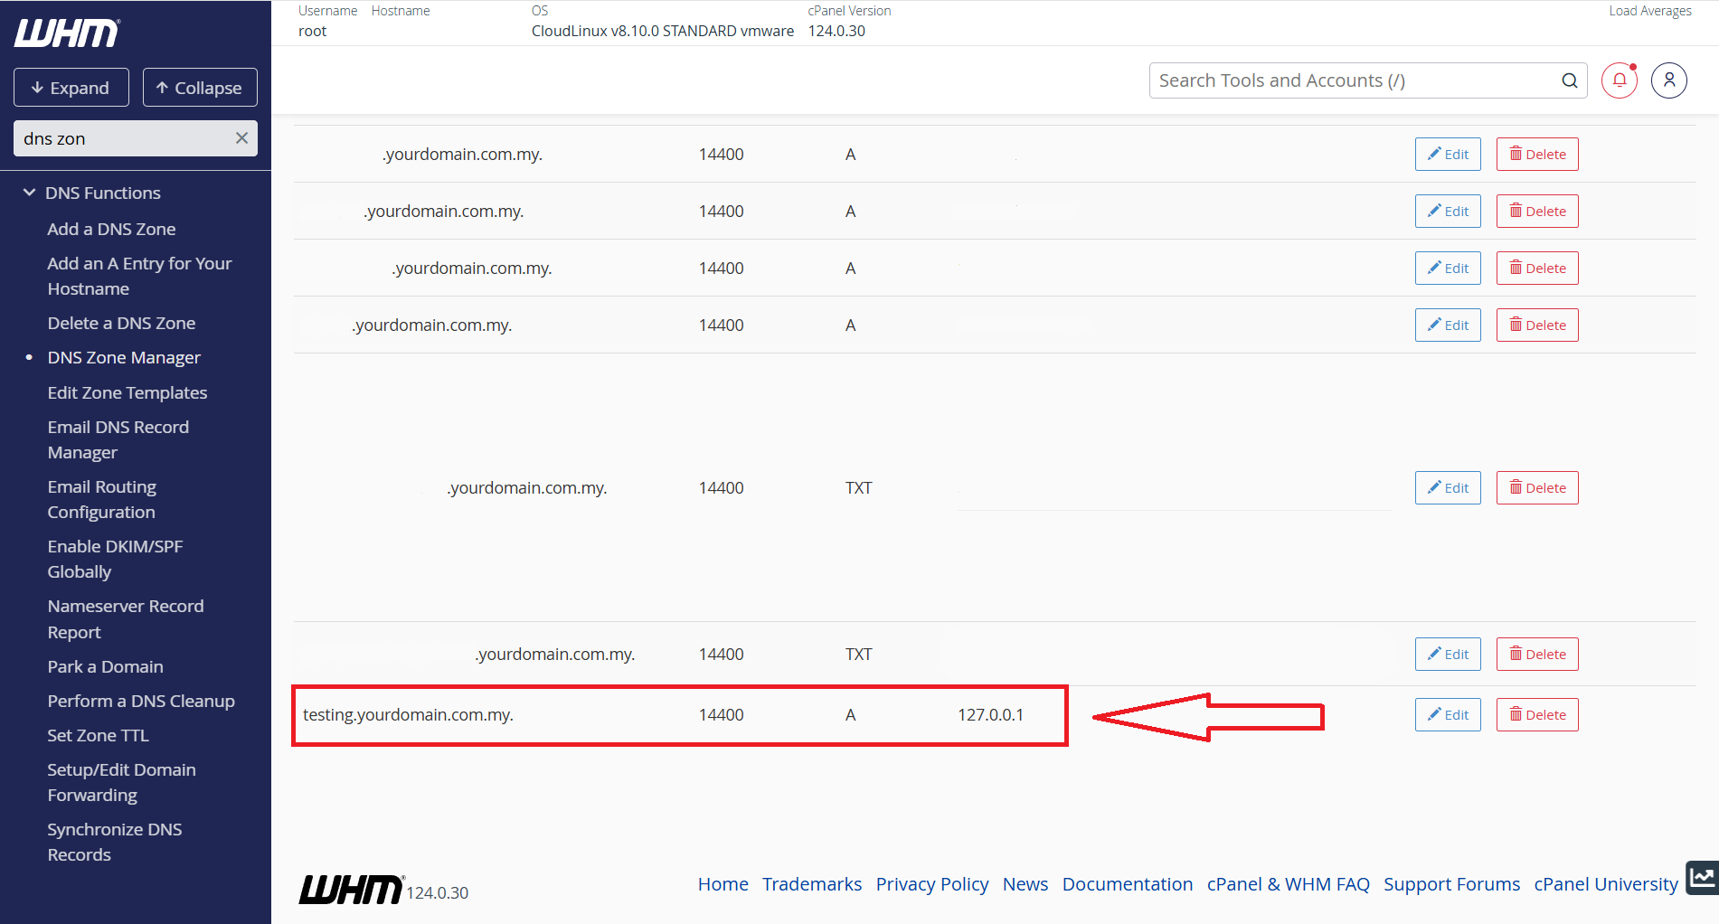Open Set Zone TTL in sidebar
The image size is (1719, 924).
click(98, 736)
